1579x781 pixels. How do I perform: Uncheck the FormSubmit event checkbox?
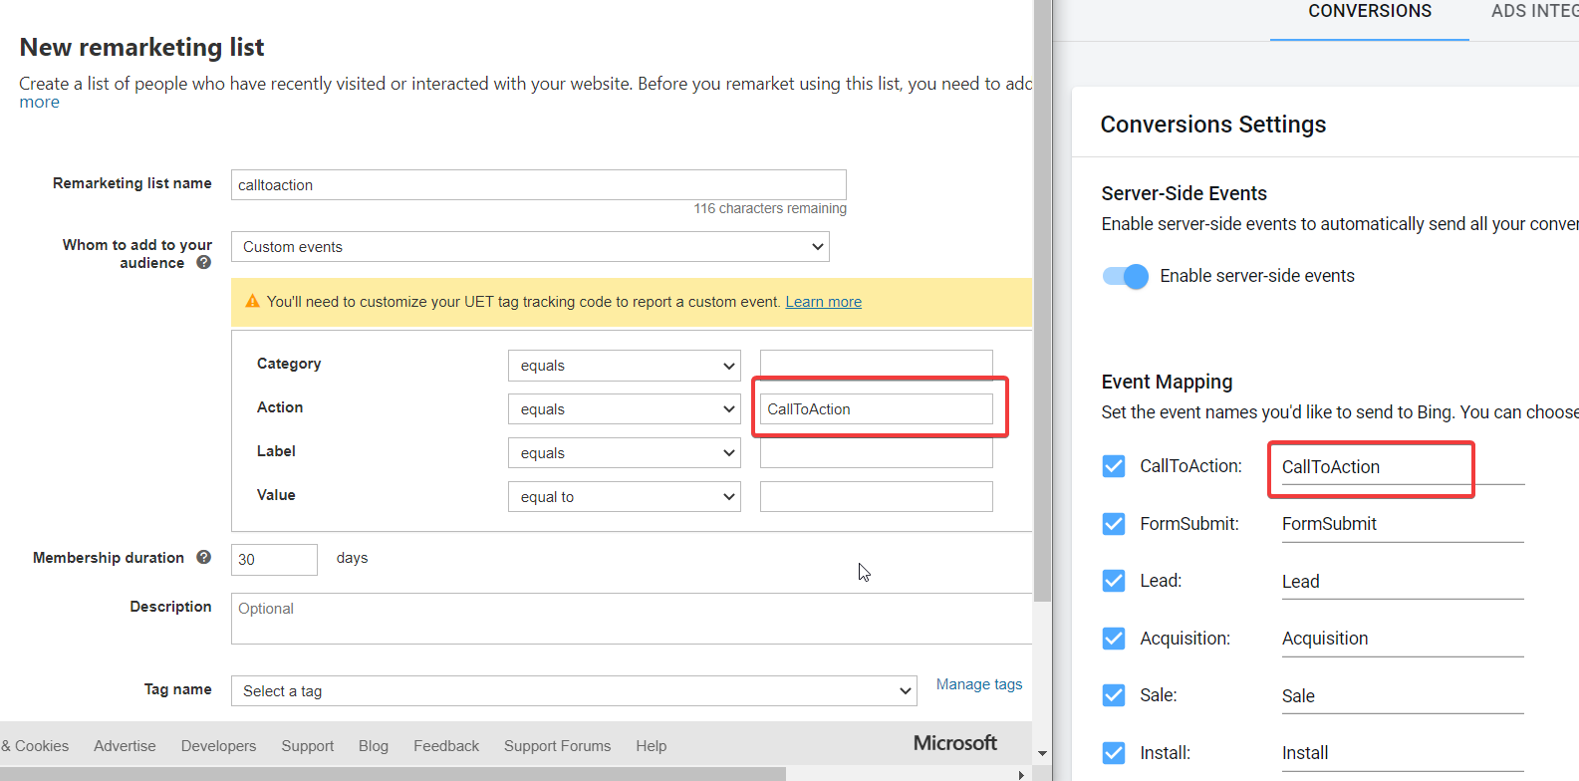pos(1114,524)
